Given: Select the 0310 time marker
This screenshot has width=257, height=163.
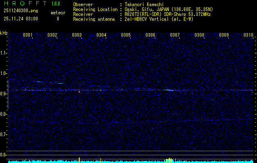Looking at the screenshot, I should tap(248, 35).
